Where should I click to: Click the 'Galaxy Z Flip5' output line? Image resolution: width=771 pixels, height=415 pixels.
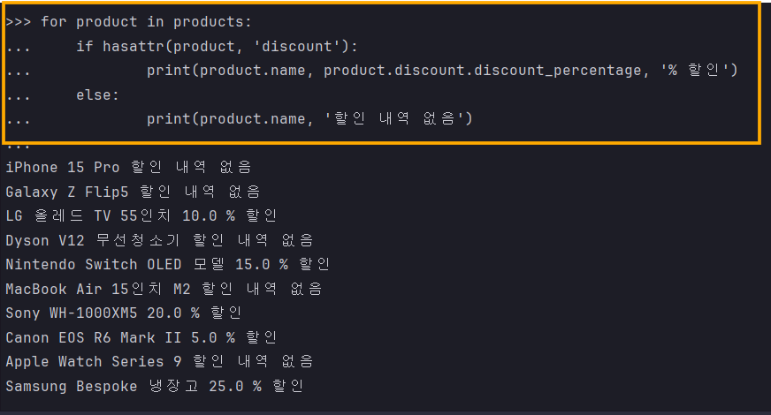point(133,192)
